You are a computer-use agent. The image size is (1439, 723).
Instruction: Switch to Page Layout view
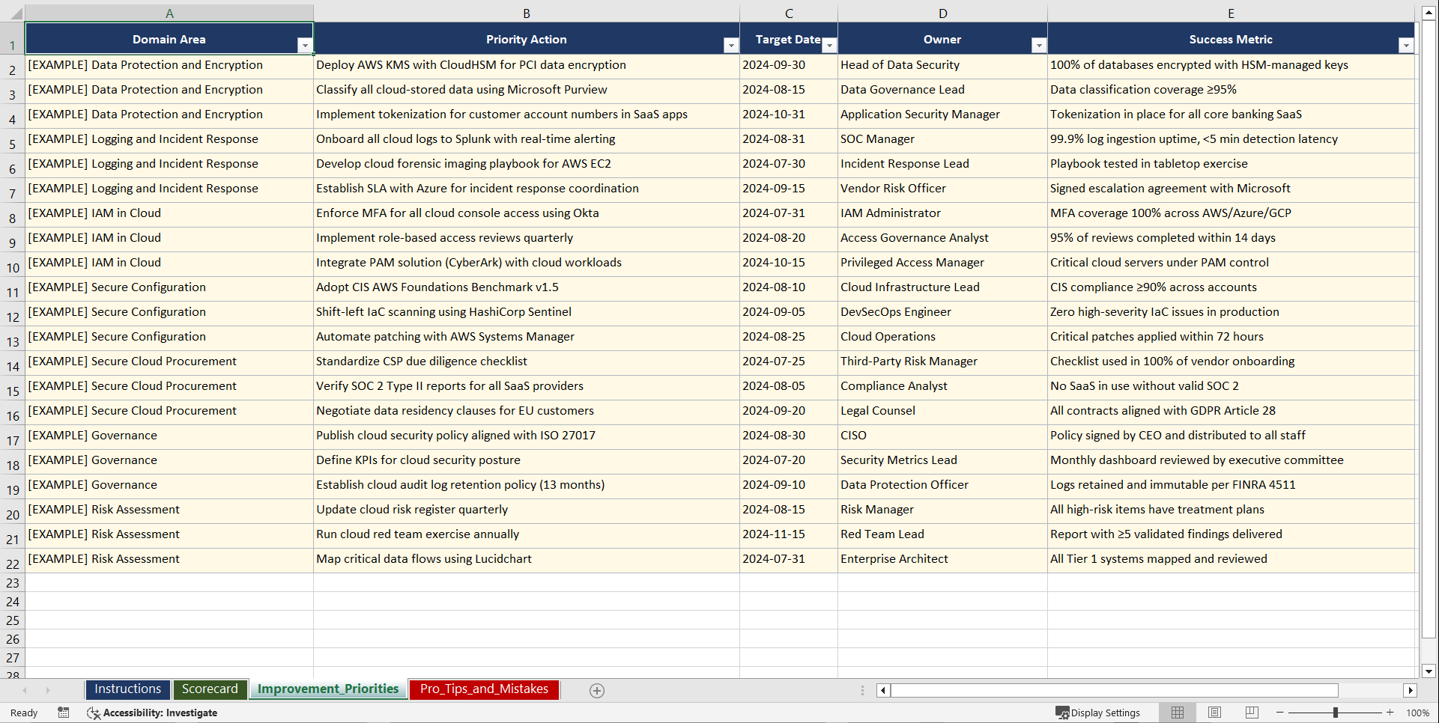pos(1214,713)
